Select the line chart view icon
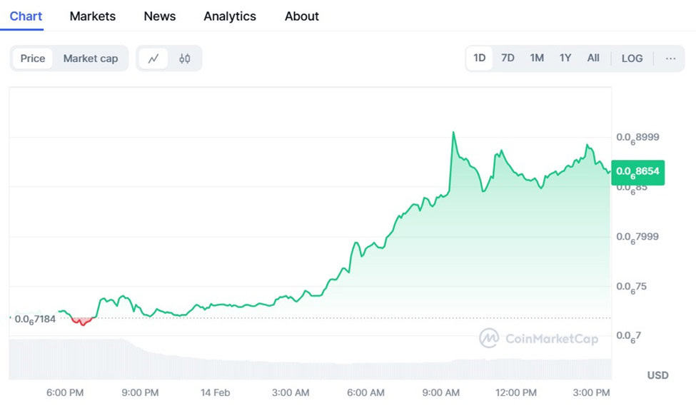 click(153, 58)
